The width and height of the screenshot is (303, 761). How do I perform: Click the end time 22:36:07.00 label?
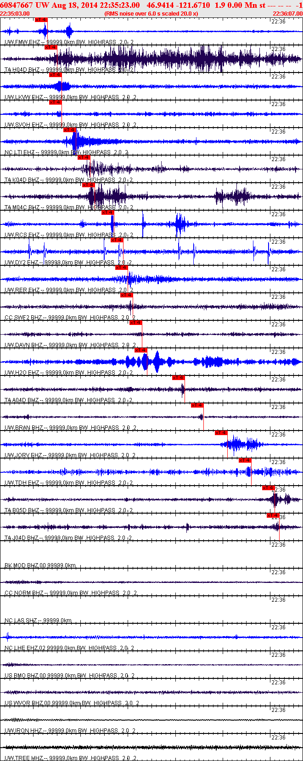[288, 14]
